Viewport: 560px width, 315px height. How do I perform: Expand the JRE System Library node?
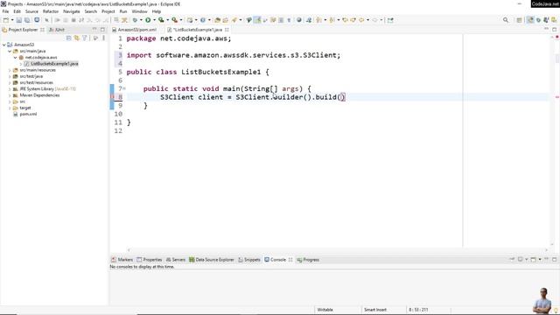[x=10, y=89]
